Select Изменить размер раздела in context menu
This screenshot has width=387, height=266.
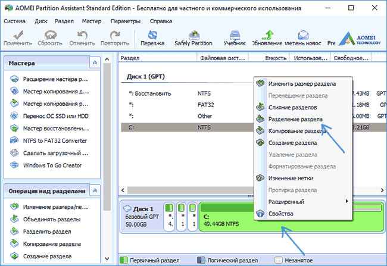(x=301, y=84)
